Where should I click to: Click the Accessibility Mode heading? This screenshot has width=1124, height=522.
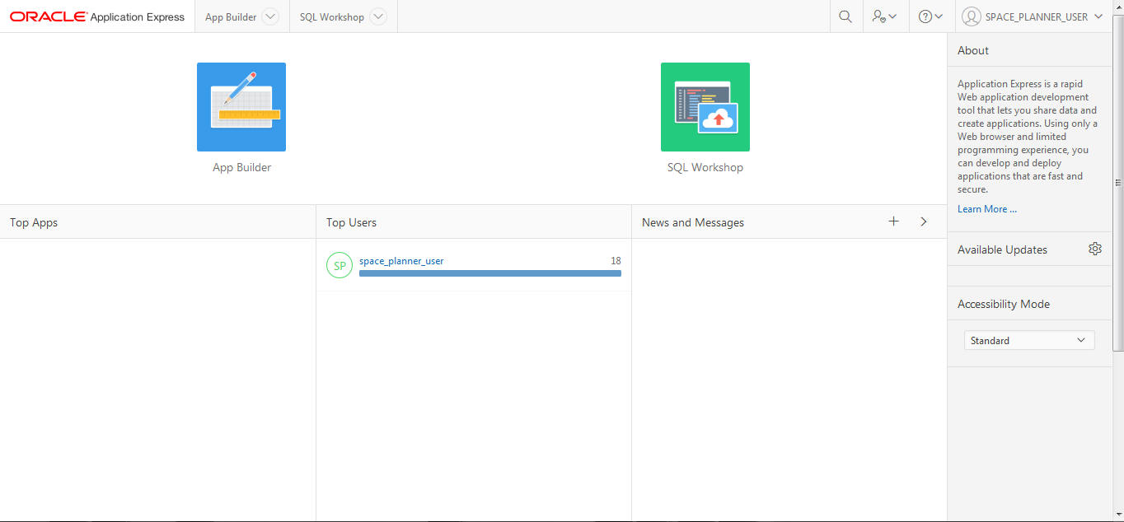click(x=1004, y=304)
